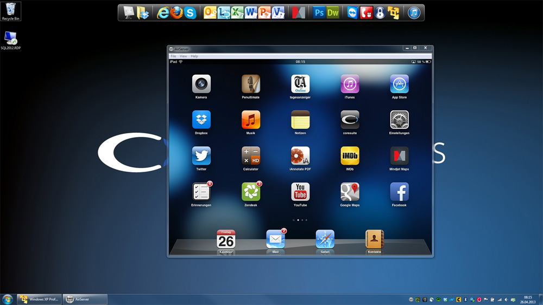
Task: Open the Kamera app on iPad screen
Action: (201, 84)
